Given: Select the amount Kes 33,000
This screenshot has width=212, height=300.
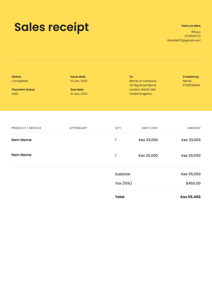Looking at the screenshot, I should point(191,140).
